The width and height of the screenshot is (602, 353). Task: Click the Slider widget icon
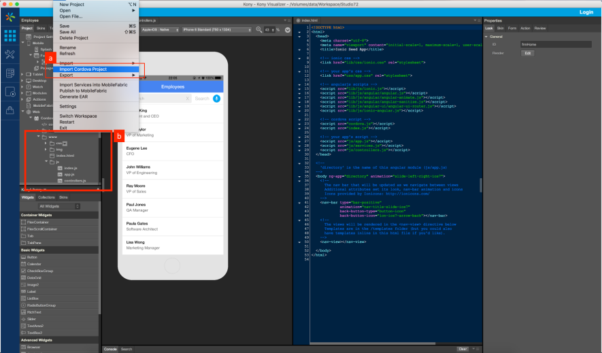point(23,319)
